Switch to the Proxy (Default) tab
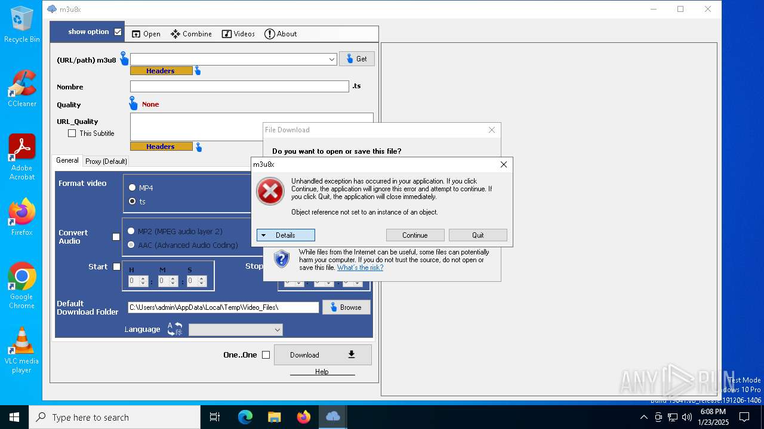 click(x=106, y=161)
